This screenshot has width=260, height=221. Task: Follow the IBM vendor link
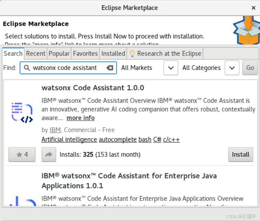coord(55,130)
